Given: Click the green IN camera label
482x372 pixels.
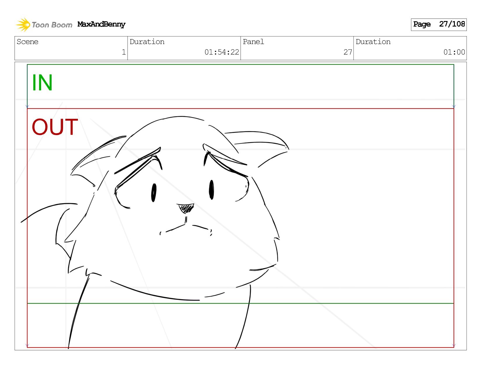Looking at the screenshot, I should click(42, 83).
